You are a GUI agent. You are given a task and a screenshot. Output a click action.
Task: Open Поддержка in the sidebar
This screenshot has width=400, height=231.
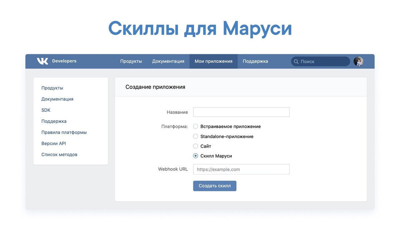click(x=54, y=121)
